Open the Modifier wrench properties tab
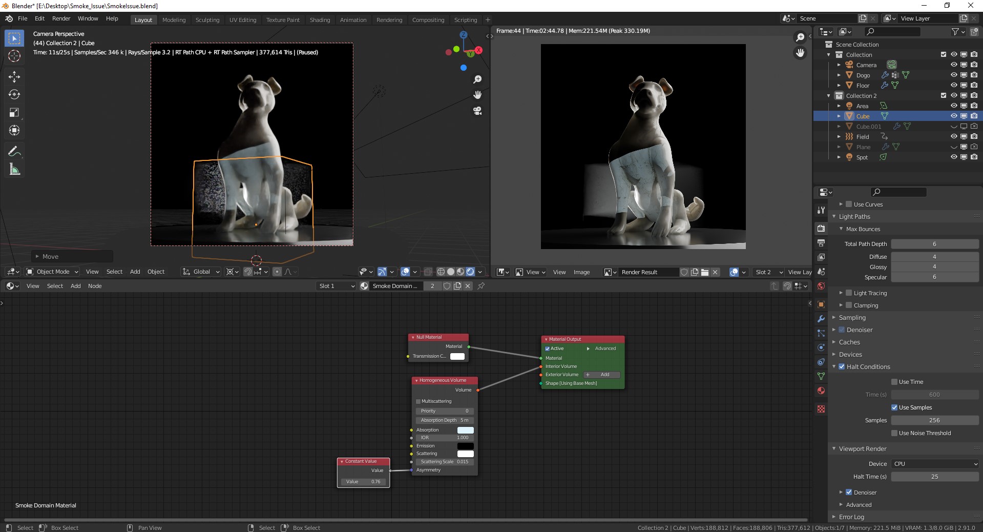Screen dimensions: 983x532 pos(821,319)
